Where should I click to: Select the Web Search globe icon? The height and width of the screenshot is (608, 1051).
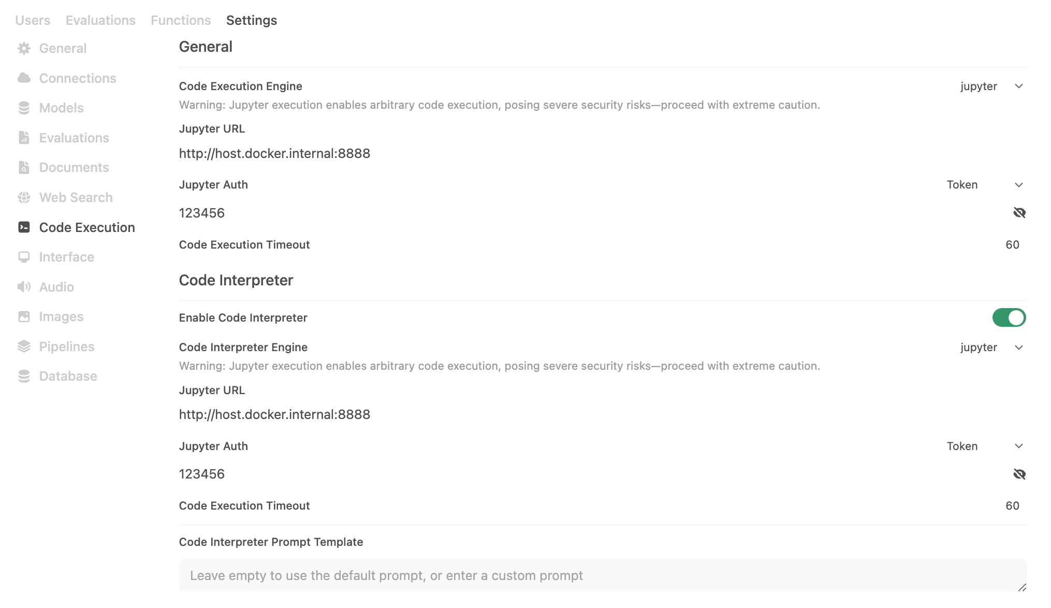24,197
